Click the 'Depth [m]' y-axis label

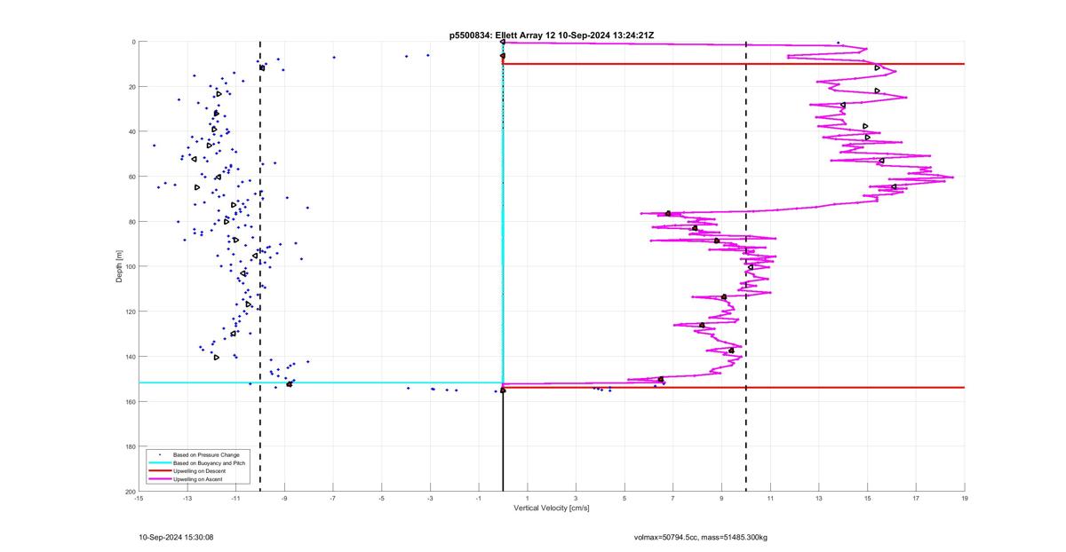[x=119, y=266]
